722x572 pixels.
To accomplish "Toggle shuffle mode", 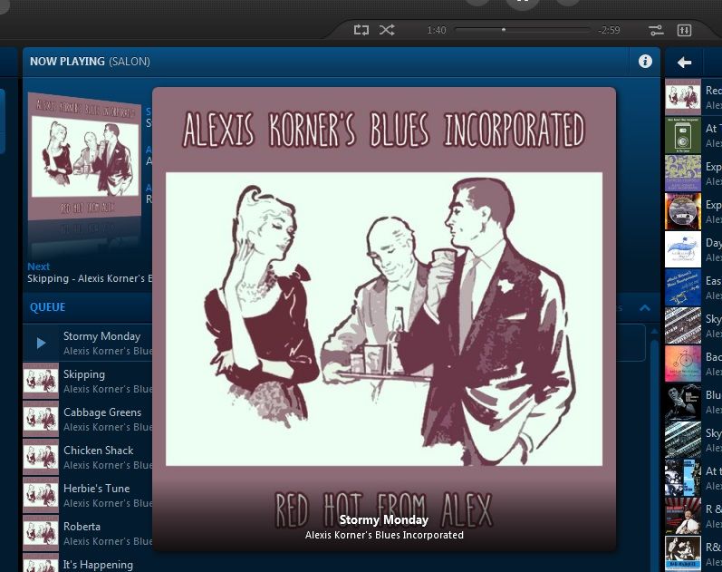I will coord(387,30).
